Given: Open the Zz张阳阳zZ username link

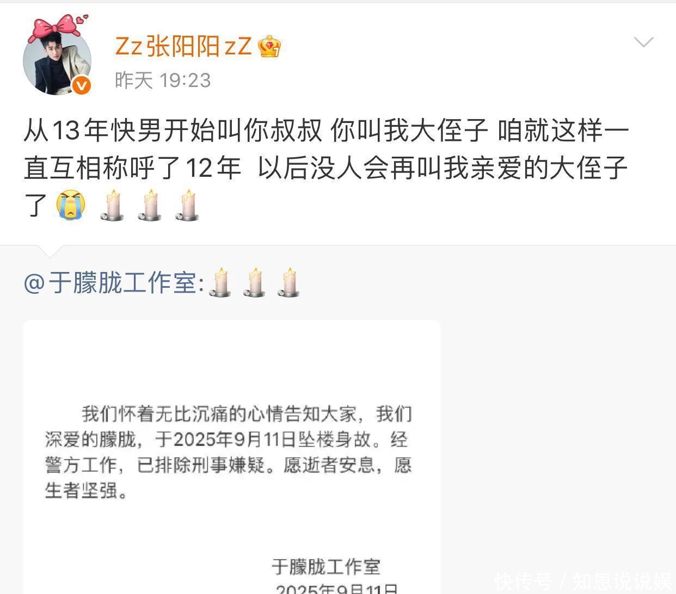Looking at the screenshot, I should pos(183,46).
